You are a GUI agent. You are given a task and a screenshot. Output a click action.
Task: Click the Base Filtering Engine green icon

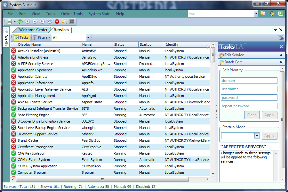tap(13, 115)
